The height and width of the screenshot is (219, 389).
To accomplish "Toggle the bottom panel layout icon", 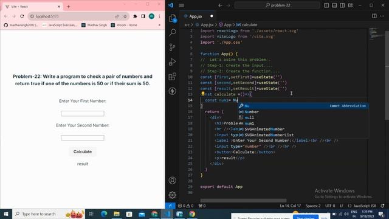I will point(334,5).
